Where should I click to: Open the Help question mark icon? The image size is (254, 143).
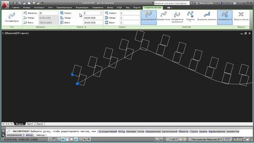tap(235, 3)
